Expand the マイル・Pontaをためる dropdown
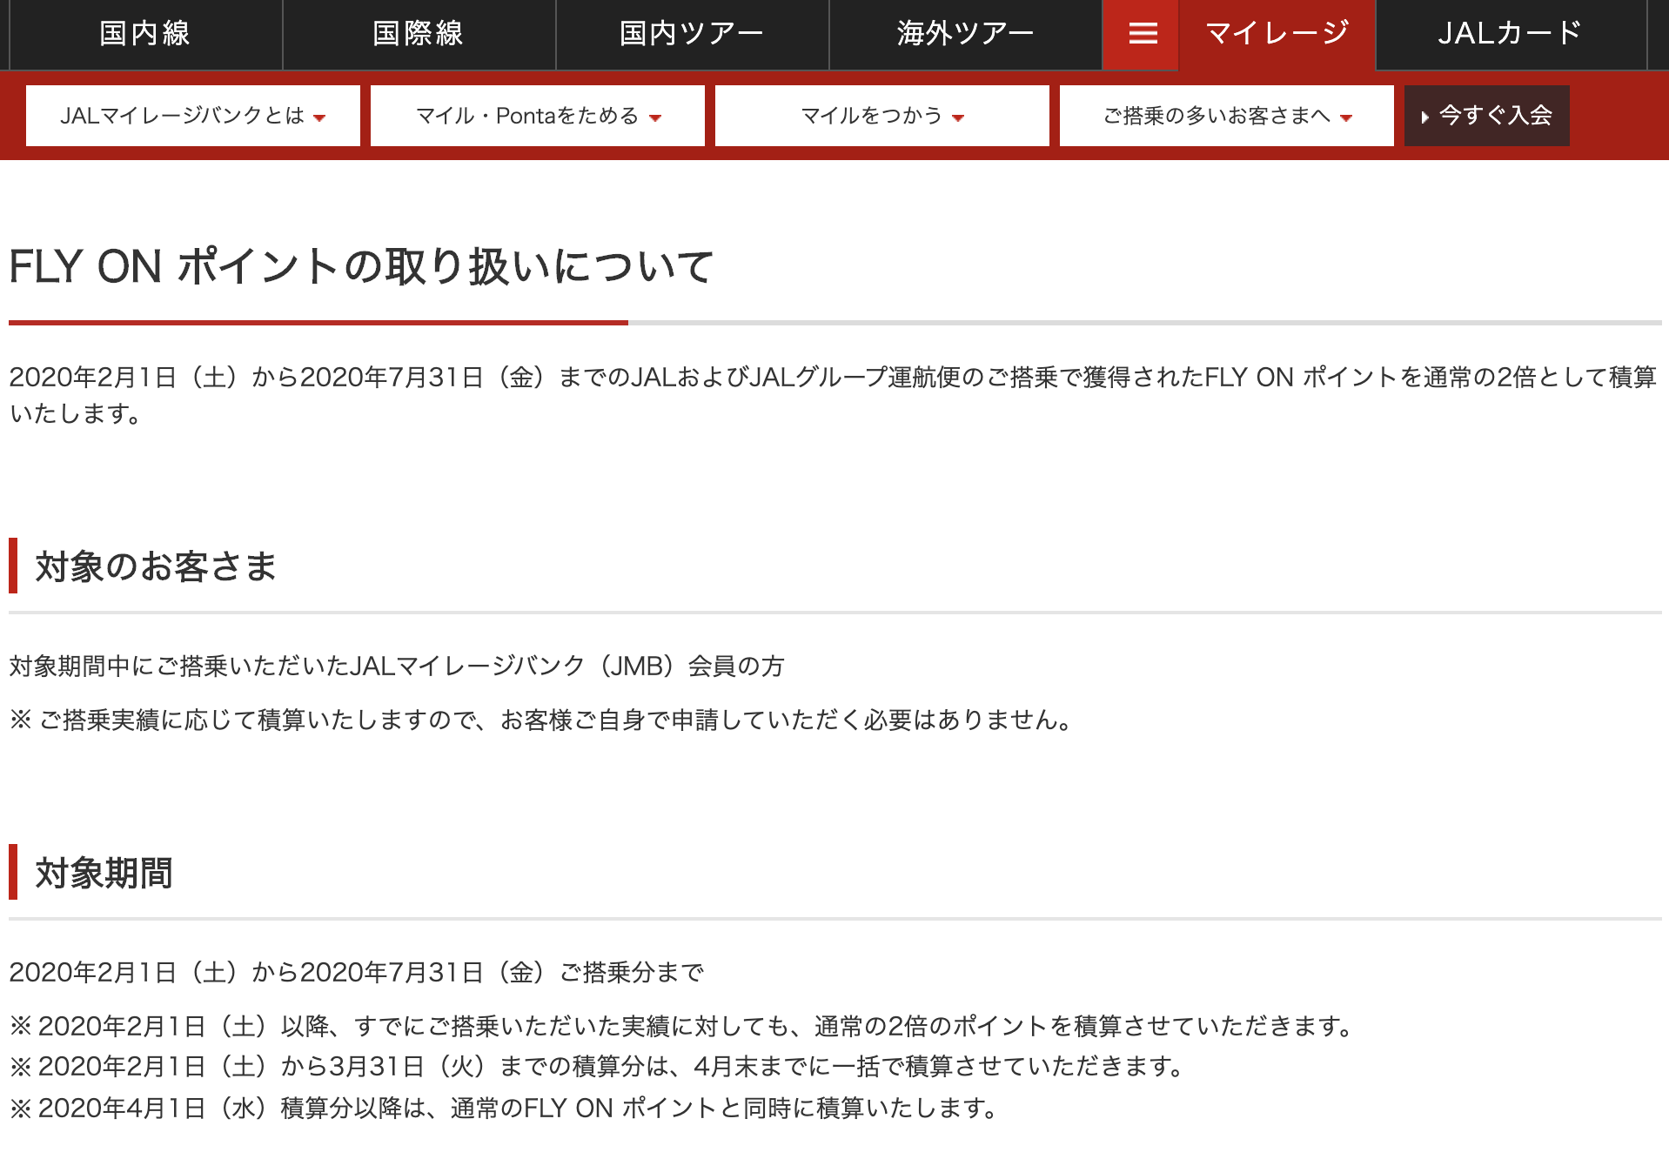 538,116
